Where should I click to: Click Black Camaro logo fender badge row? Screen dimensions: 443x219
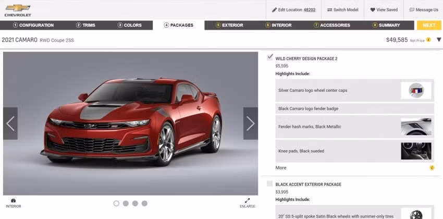pos(354,108)
